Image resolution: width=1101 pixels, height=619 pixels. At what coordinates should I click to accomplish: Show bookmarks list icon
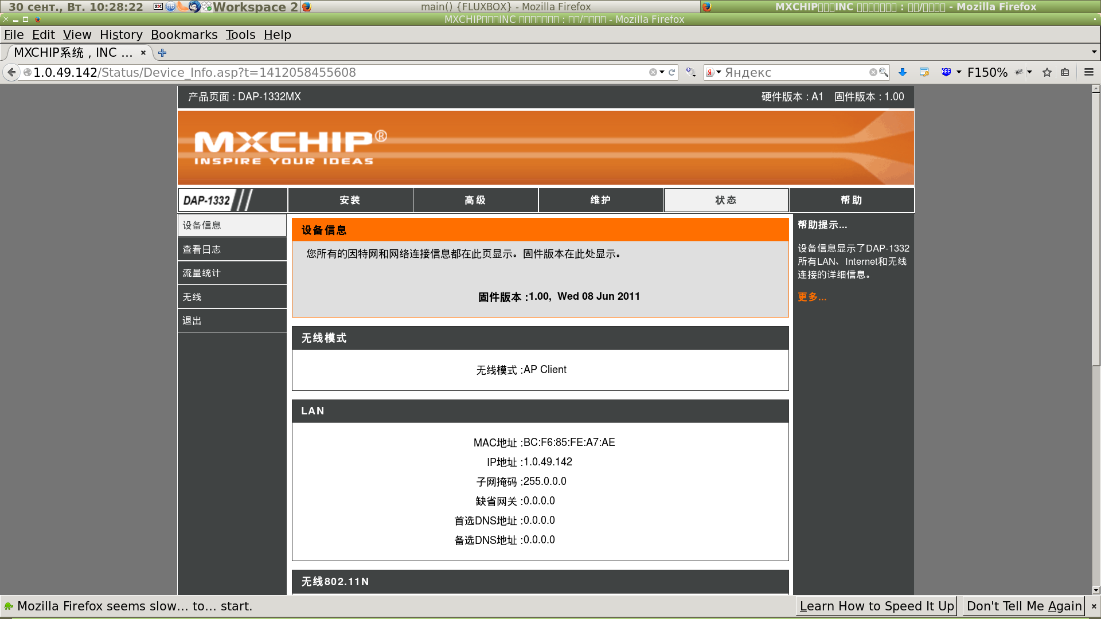click(x=1065, y=72)
